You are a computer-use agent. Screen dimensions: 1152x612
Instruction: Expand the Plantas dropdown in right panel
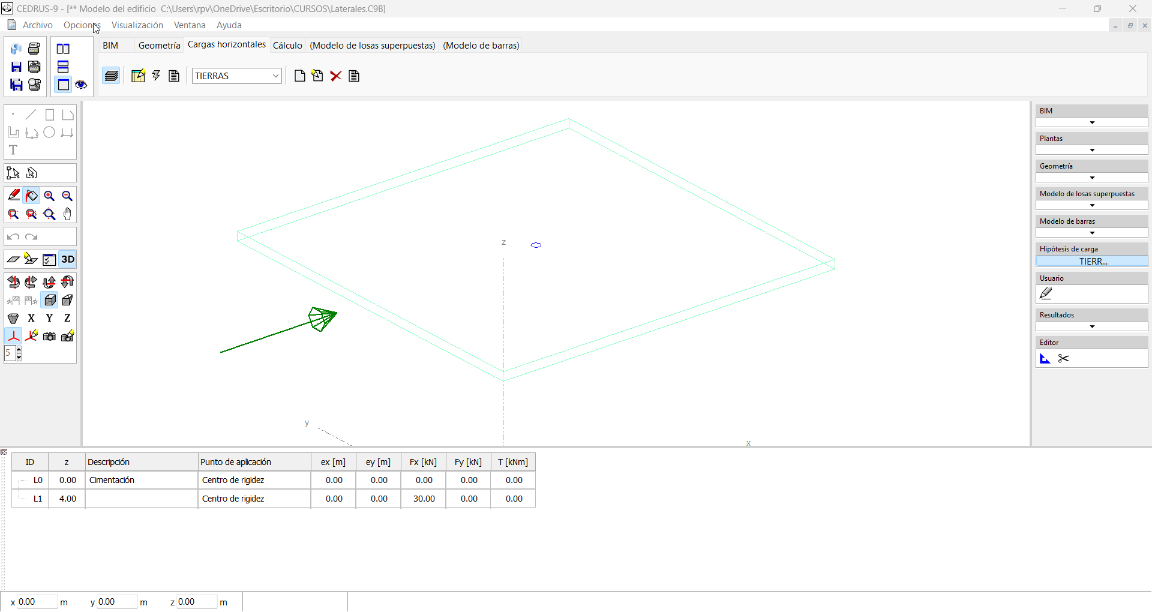pos(1091,150)
